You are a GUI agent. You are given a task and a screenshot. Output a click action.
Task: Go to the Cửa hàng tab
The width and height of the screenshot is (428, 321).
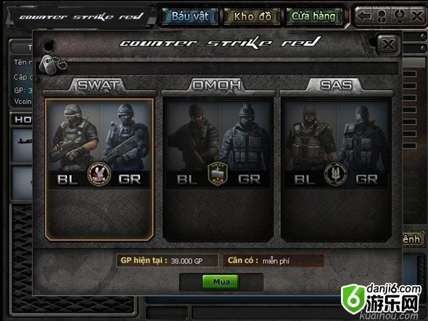point(313,17)
